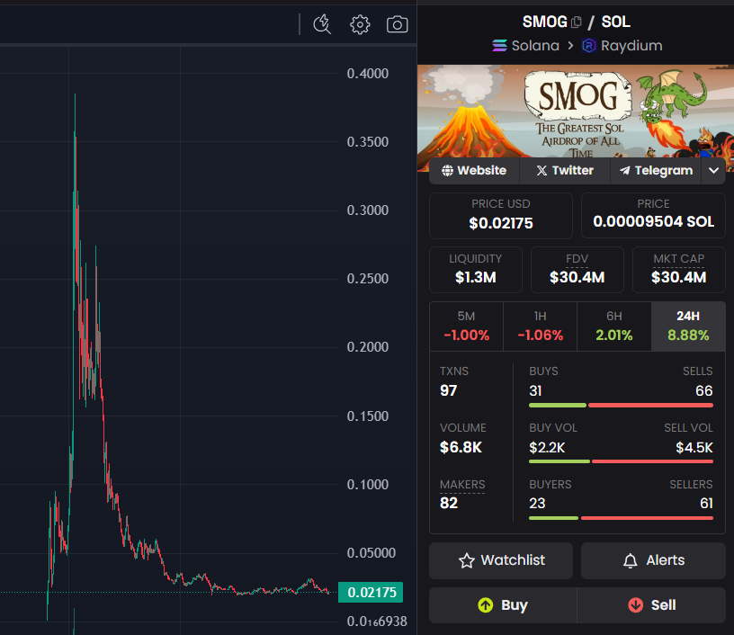Click the PRICE USD $0.02175 box
This screenshot has height=635, width=734.
tap(501, 215)
